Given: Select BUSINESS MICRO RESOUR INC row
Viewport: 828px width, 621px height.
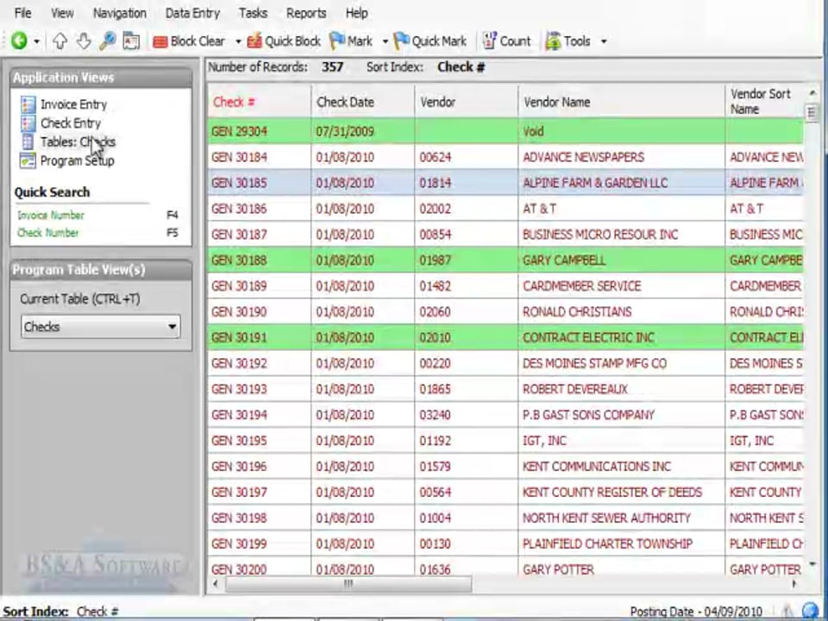Looking at the screenshot, I should tap(505, 234).
